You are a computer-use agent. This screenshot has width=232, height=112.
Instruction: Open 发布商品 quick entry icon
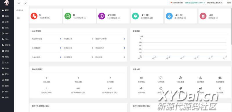(x=141, y=78)
